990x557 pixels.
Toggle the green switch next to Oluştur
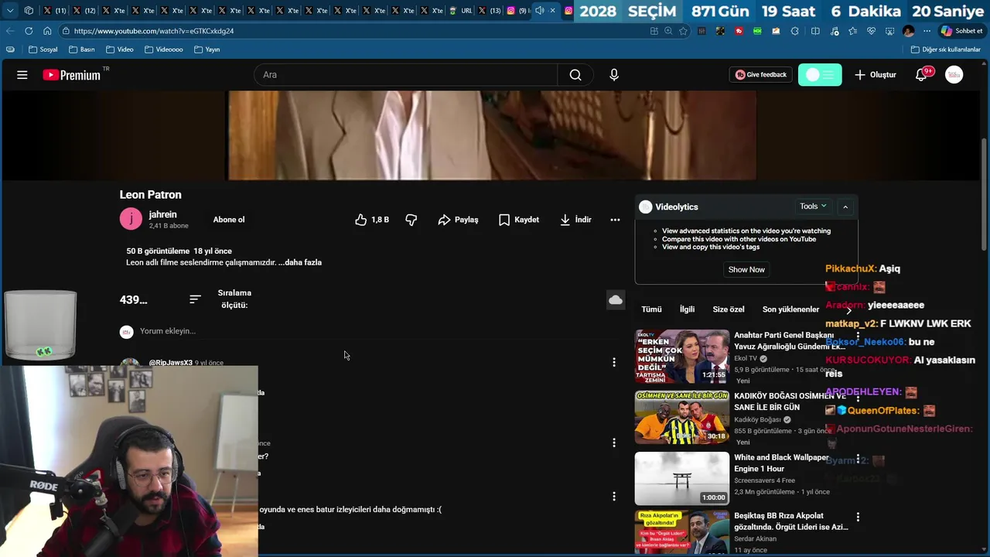coord(820,75)
